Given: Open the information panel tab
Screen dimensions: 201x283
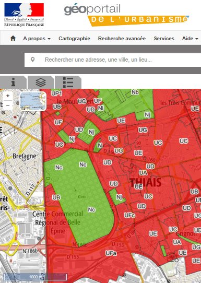Looking at the screenshot, I should [x=13, y=82].
